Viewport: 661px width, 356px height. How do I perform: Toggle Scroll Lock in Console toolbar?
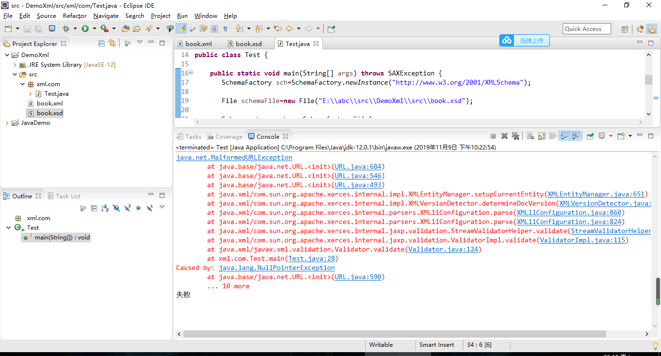(542, 136)
